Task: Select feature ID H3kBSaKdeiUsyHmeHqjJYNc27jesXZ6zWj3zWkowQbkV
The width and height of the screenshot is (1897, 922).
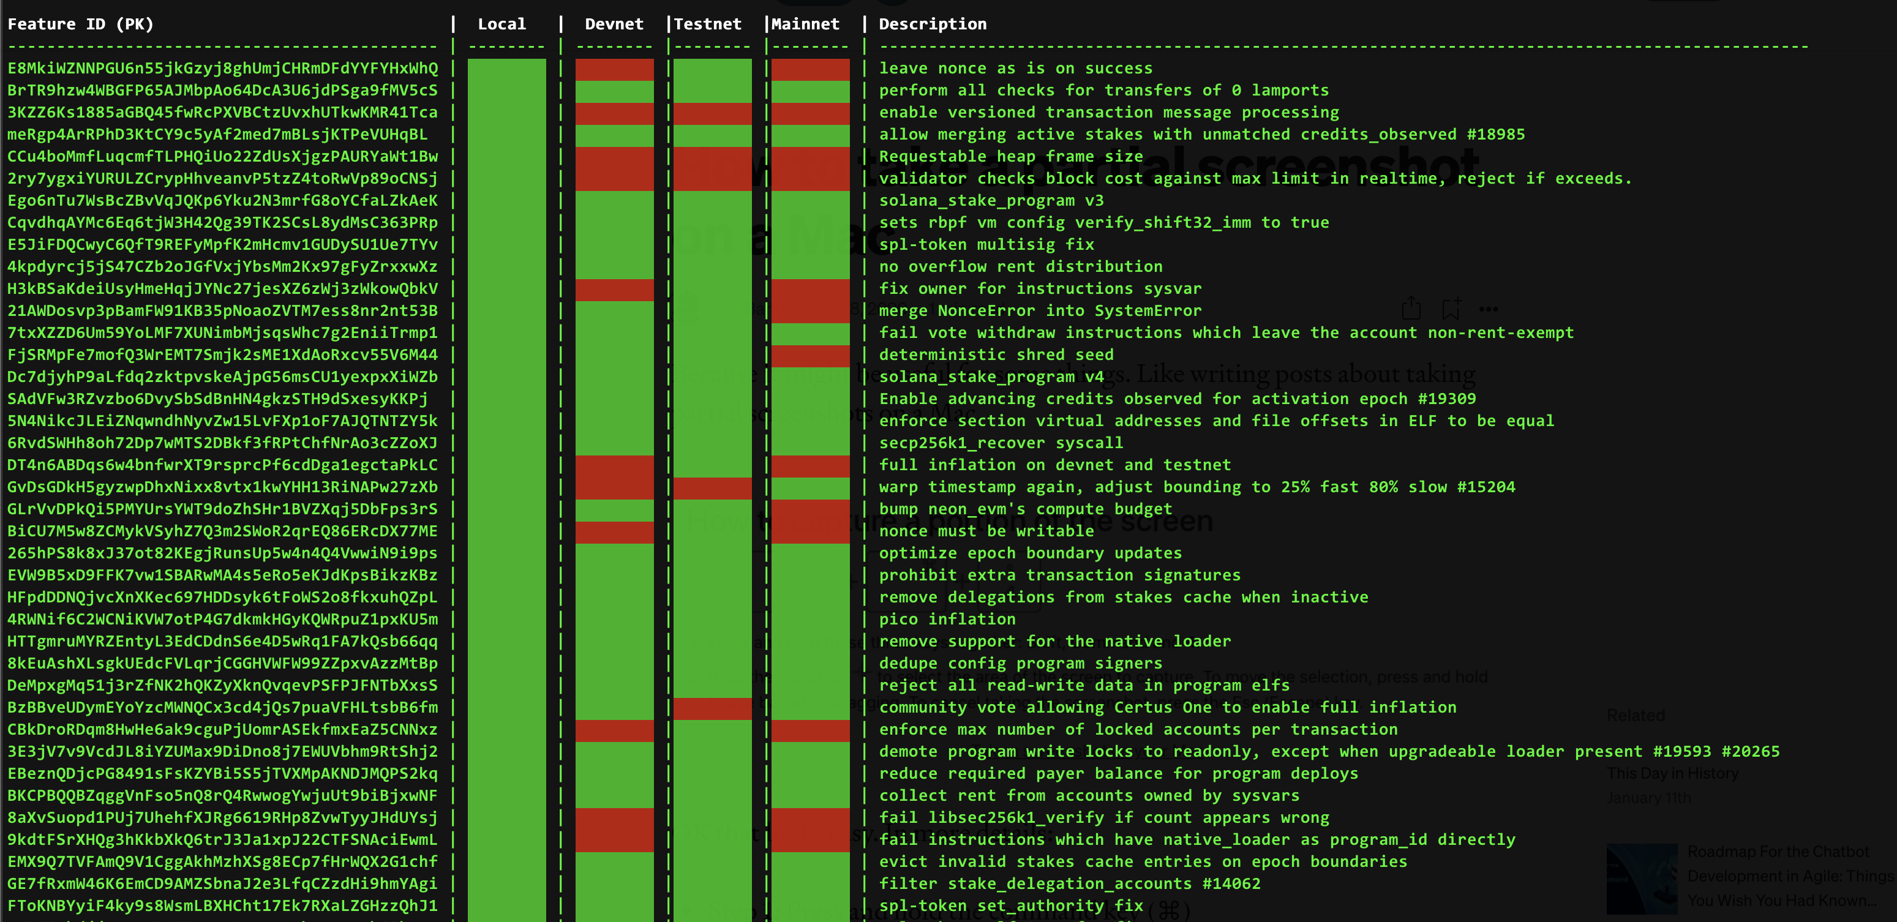Action: (222, 289)
